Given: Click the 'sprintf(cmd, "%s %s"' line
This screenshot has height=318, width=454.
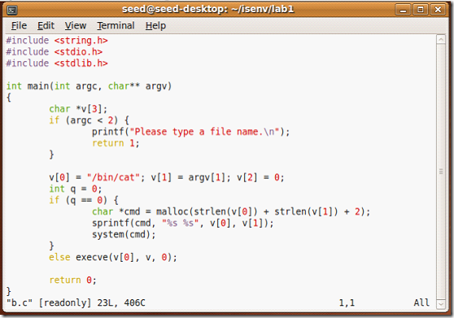Looking at the screenshot, I should 183,223.
